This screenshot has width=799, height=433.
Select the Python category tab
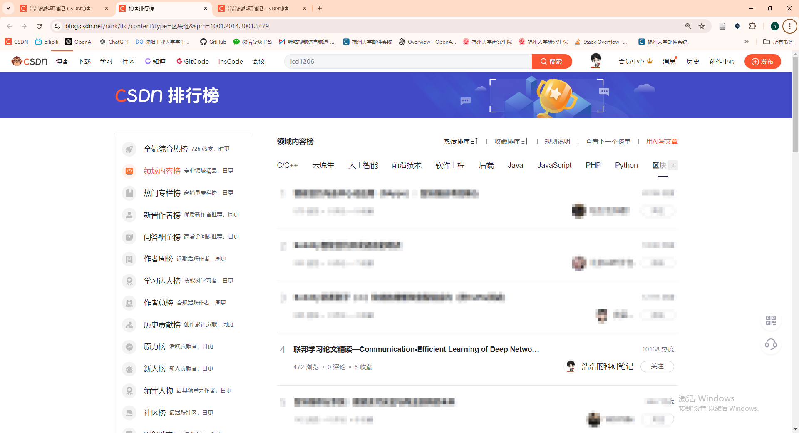626,165
